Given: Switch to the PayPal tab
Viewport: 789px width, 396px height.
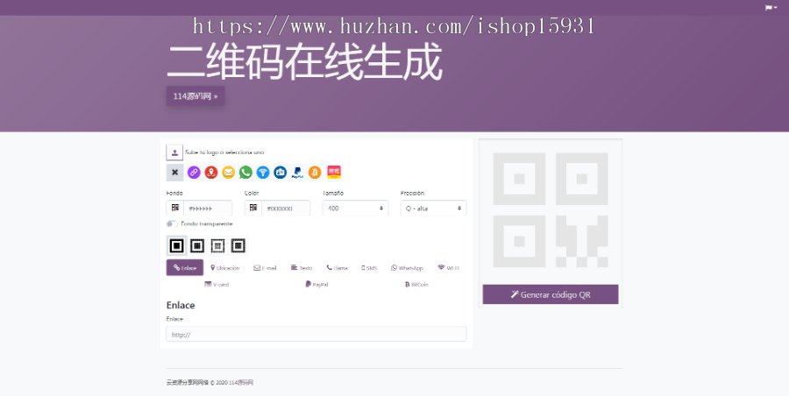Looking at the screenshot, I should [316, 284].
